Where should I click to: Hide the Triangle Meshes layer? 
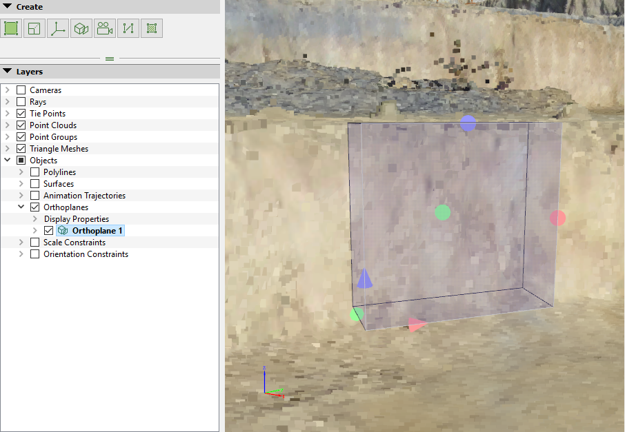click(x=21, y=149)
